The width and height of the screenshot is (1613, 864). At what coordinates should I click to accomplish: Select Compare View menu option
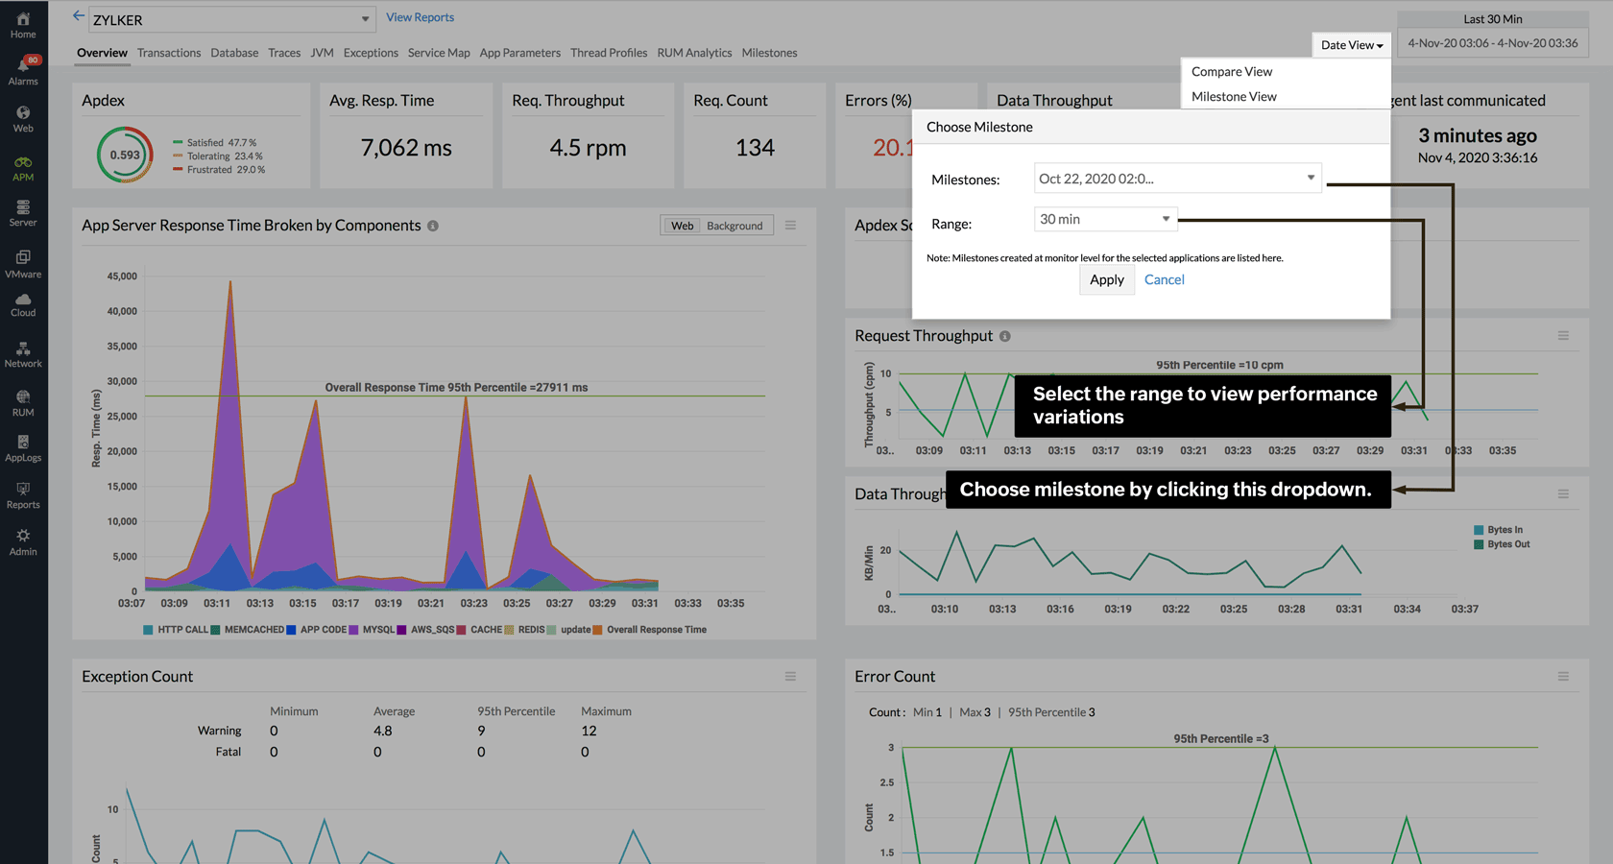(1232, 72)
